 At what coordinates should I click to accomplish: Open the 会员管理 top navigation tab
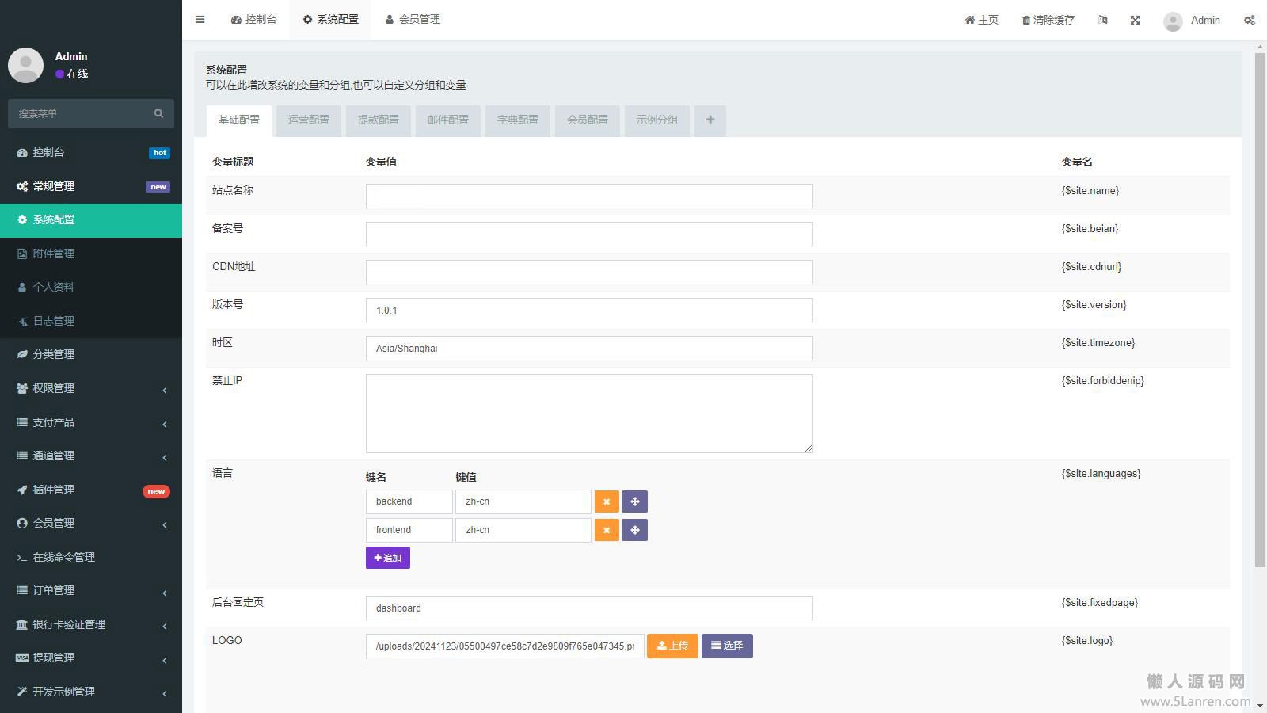pyautogui.click(x=413, y=20)
